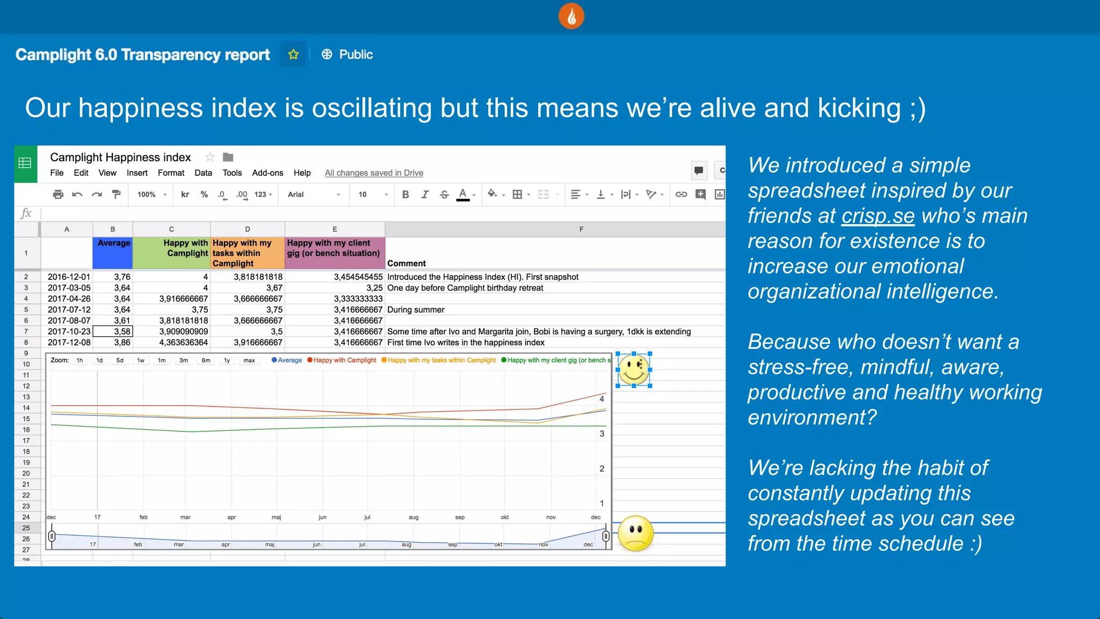Click the undo arrow icon
The image size is (1100, 619).
77,195
